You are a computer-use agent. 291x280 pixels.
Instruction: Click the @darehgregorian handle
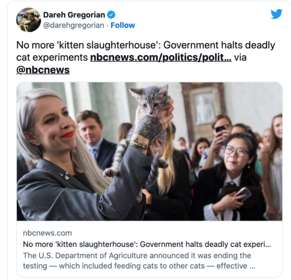pos(74,25)
